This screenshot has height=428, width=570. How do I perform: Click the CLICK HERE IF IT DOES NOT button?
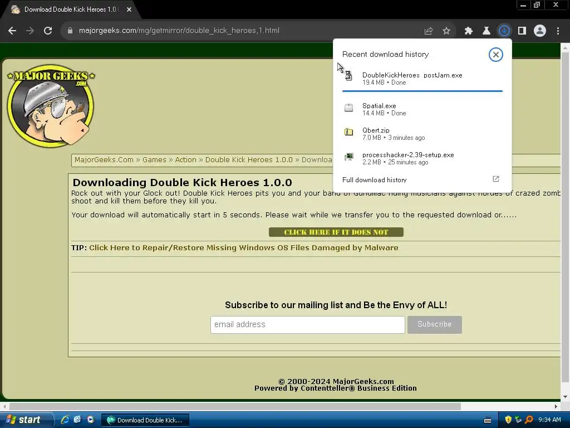336,232
